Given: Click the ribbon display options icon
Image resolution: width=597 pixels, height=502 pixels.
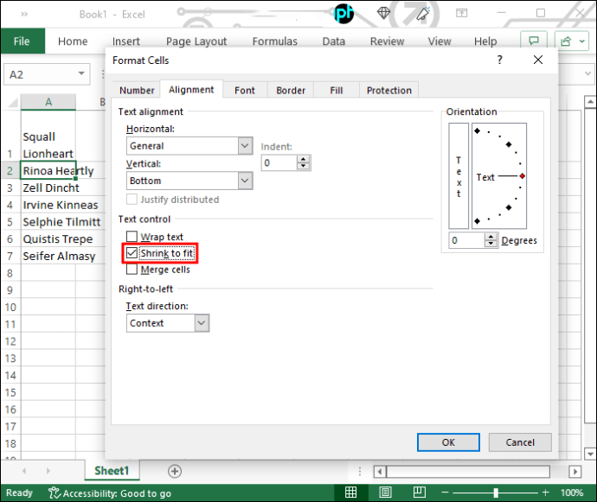Looking at the screenshot, I should pyautogui.click(x=461, y=14).
